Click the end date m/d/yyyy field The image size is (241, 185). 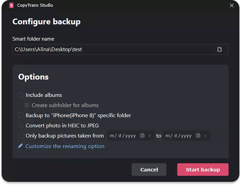[x=178, y=136]
